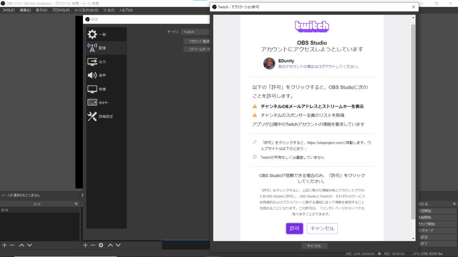The width and height of the screenshot is (458, 257).
Task: Click the ソースが選択されていません text
Action: tap(21, 195)
